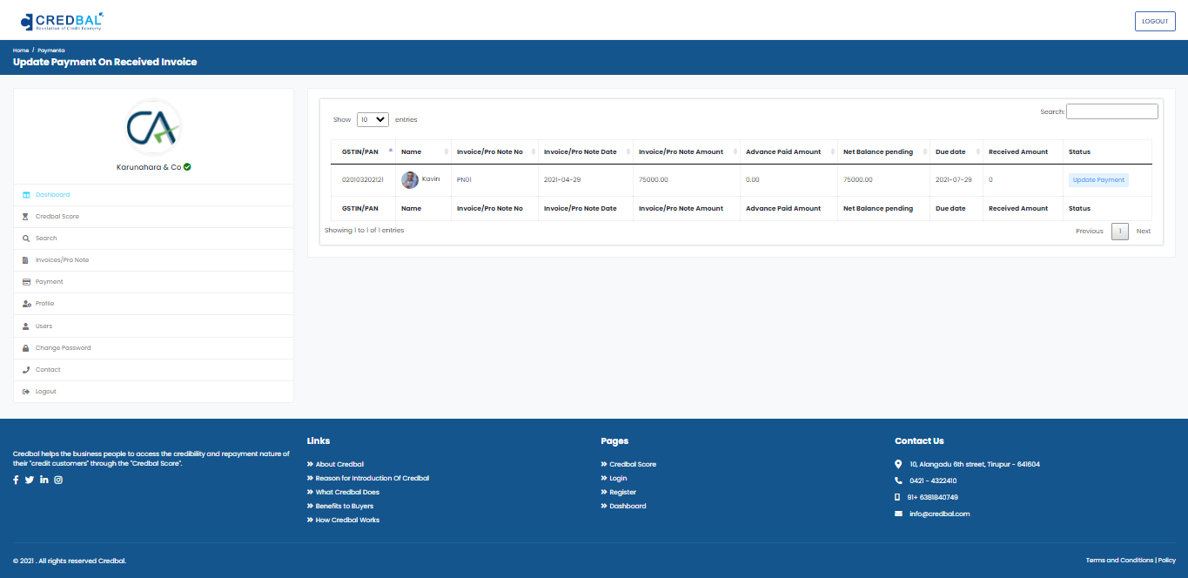The width and height of the screenshot is (1188, 578).
Task: Sort by Invoice/Pro Note No column
Action: [494, 151]
